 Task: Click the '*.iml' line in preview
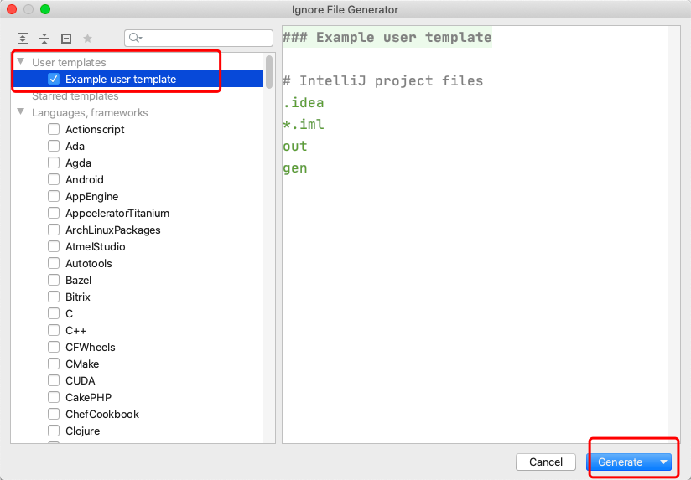pos(304,125)
